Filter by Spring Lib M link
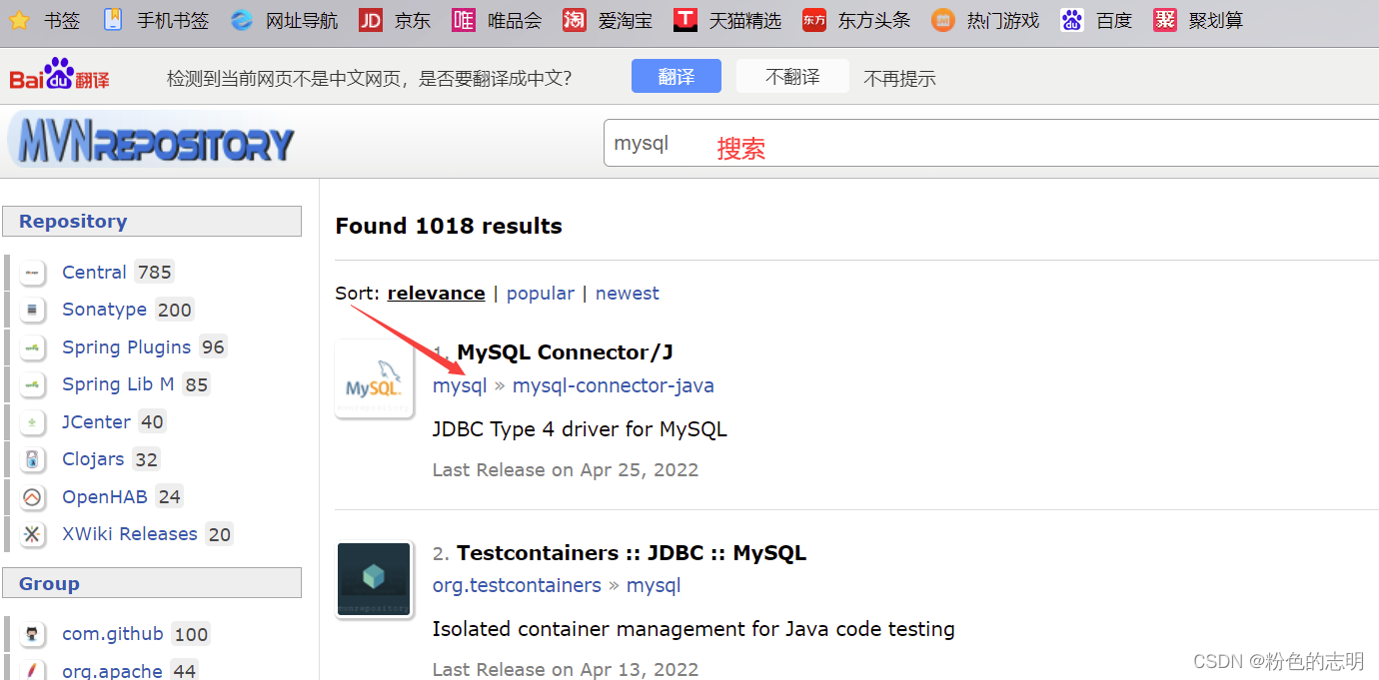Screen dimensions: 1379x680 click(118, 384)
